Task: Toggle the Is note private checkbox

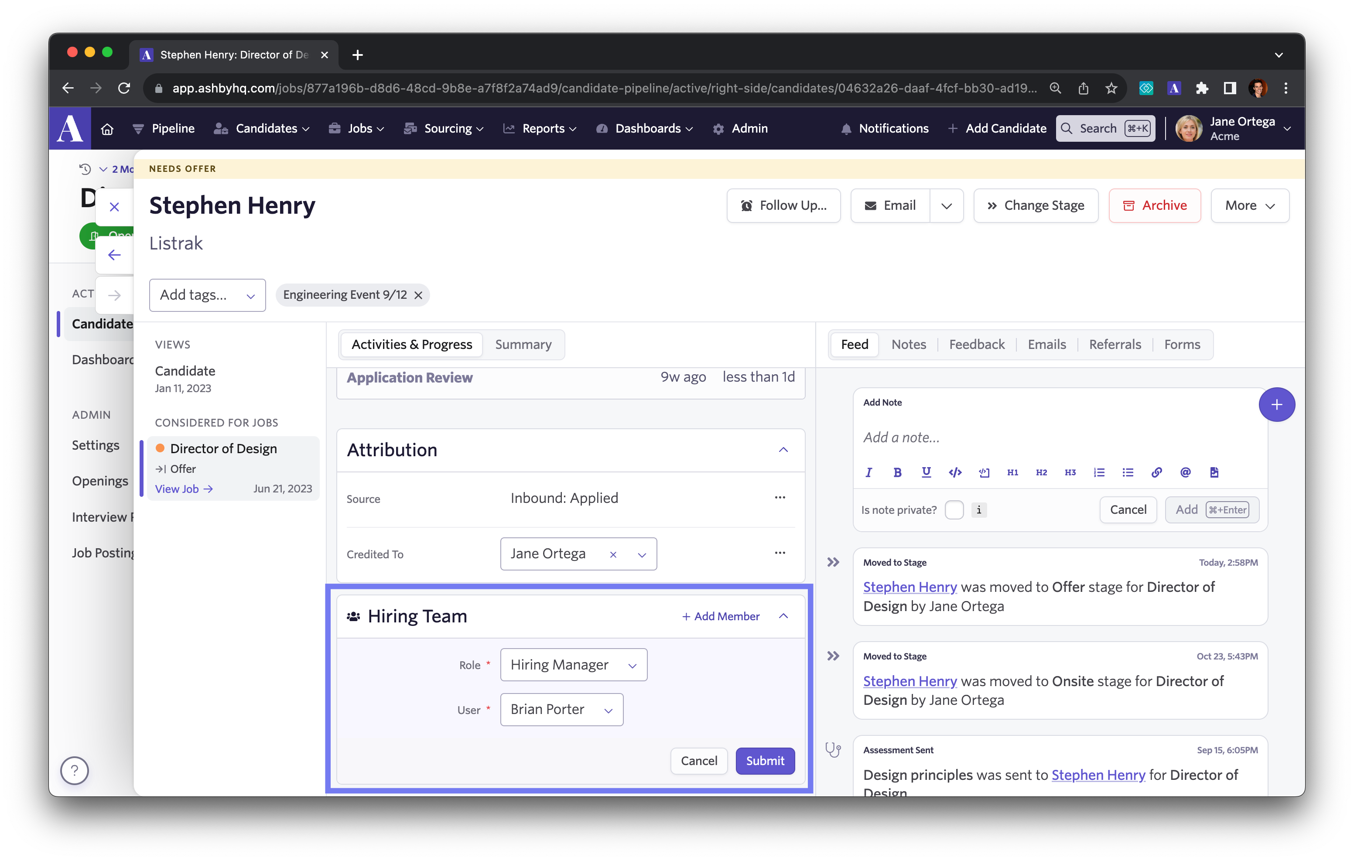Action: 952,510
